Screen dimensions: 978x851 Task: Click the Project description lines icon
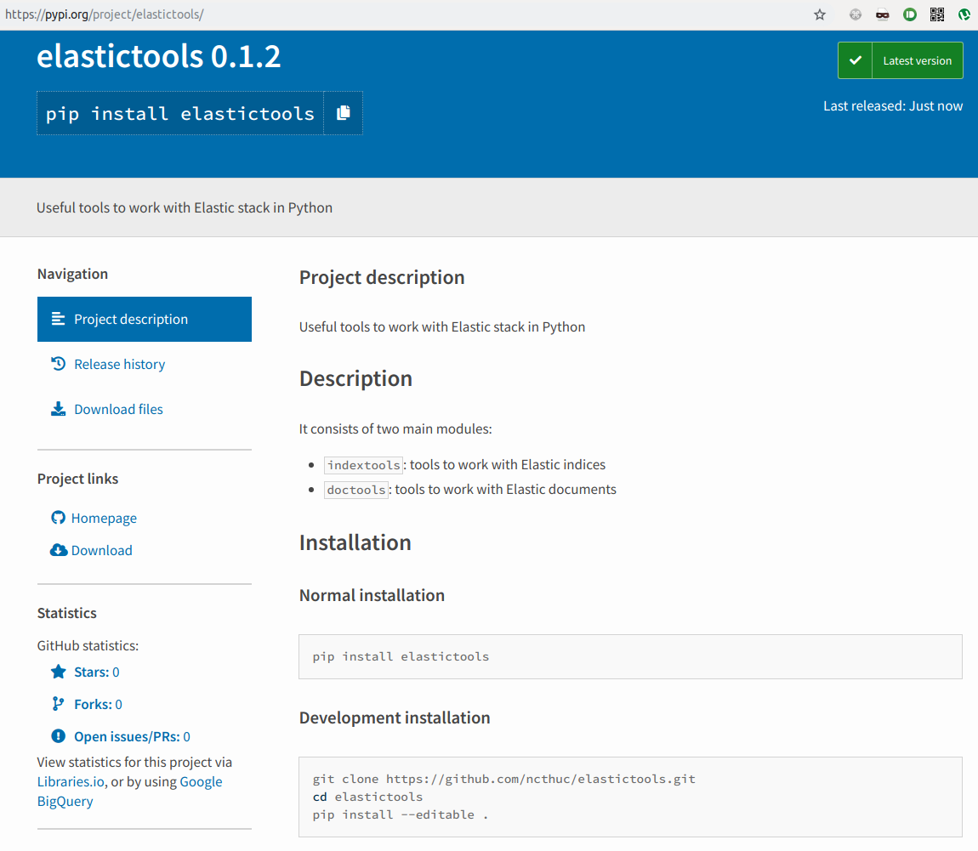click(x=58, y=319)
